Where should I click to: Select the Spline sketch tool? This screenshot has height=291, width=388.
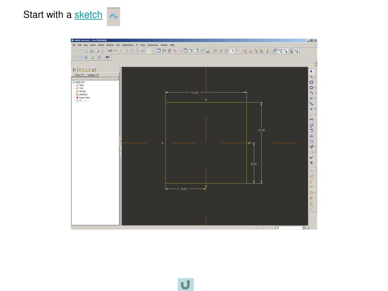(x=311, y=103)
